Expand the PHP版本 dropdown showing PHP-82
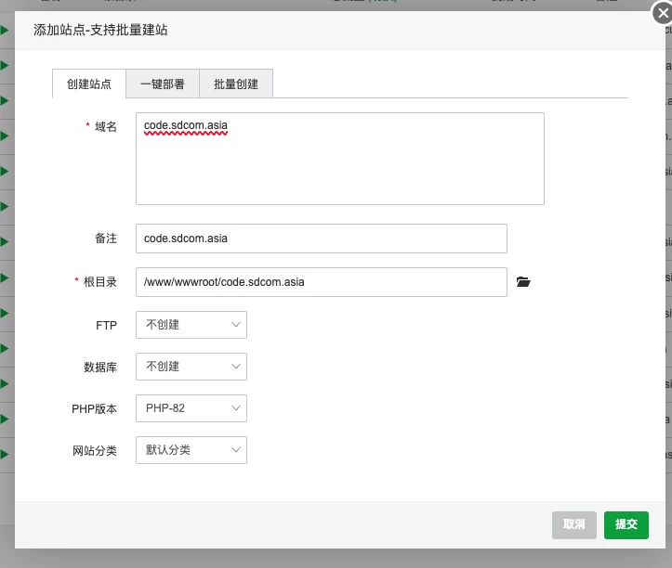672x568 pixels. click(x=191, y=408)
